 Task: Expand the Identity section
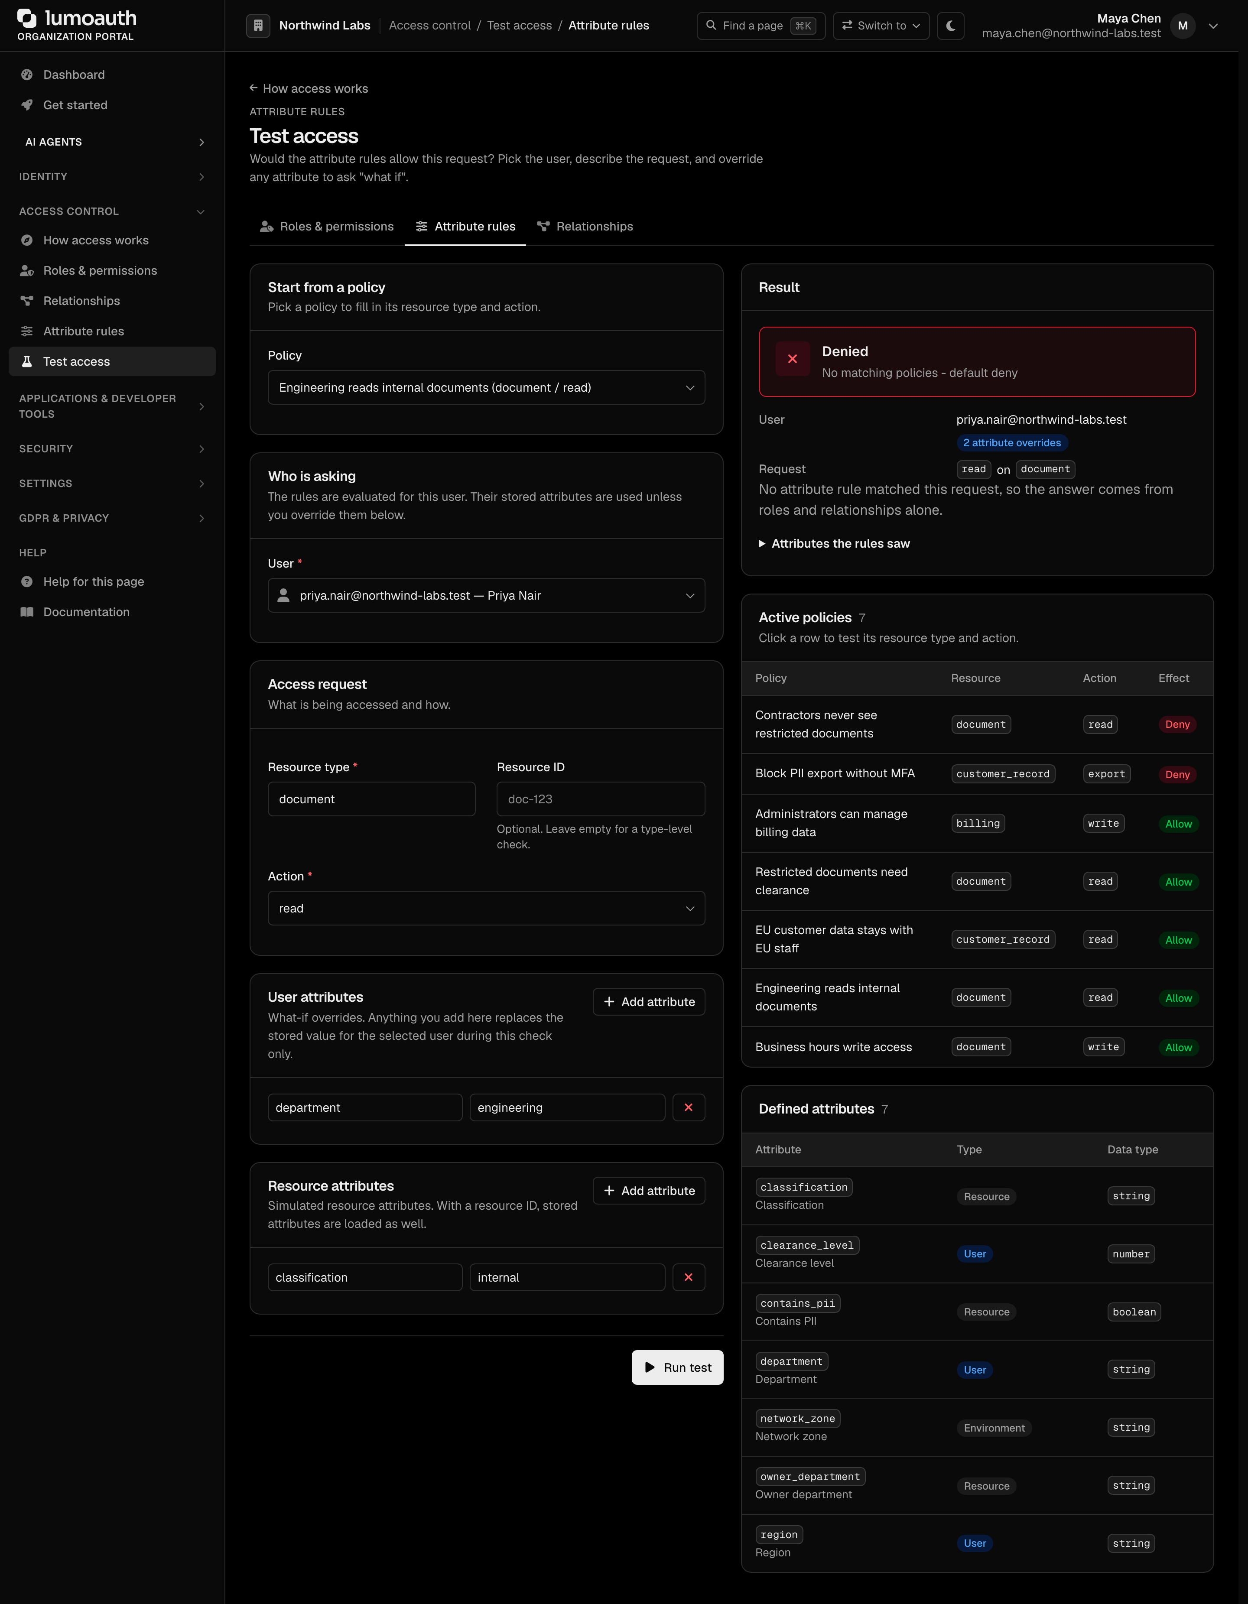[112, 177]
